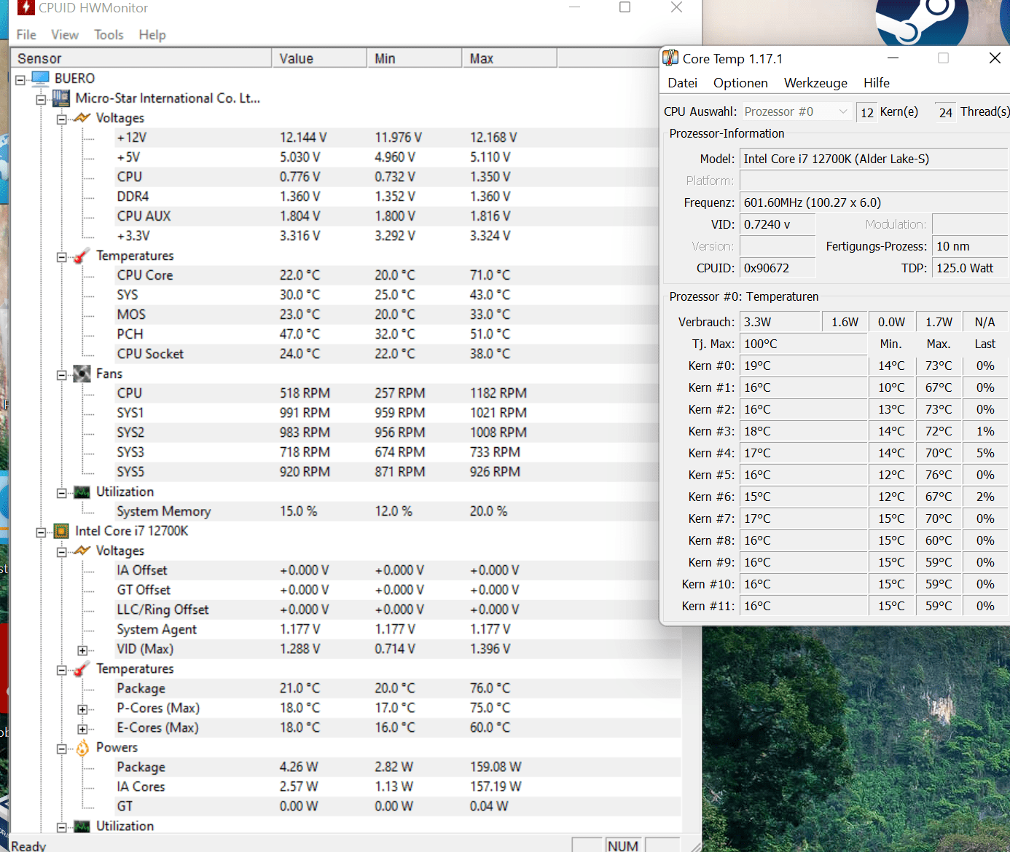1010x852 pixels.
Task: Click the CPUID field showing 0x90672
Action: pyautogui.click(x=778, y=268)
